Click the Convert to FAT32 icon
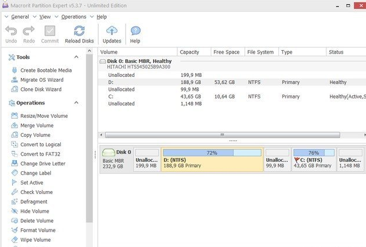The height and width of the screenshot is (247, 366). pyautogui.click(x=15, y=154)
